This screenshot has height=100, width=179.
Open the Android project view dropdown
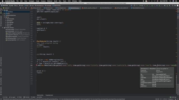7,8
